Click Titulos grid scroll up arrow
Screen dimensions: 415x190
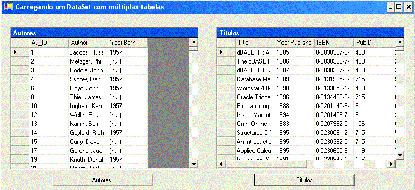click(400, 43)
